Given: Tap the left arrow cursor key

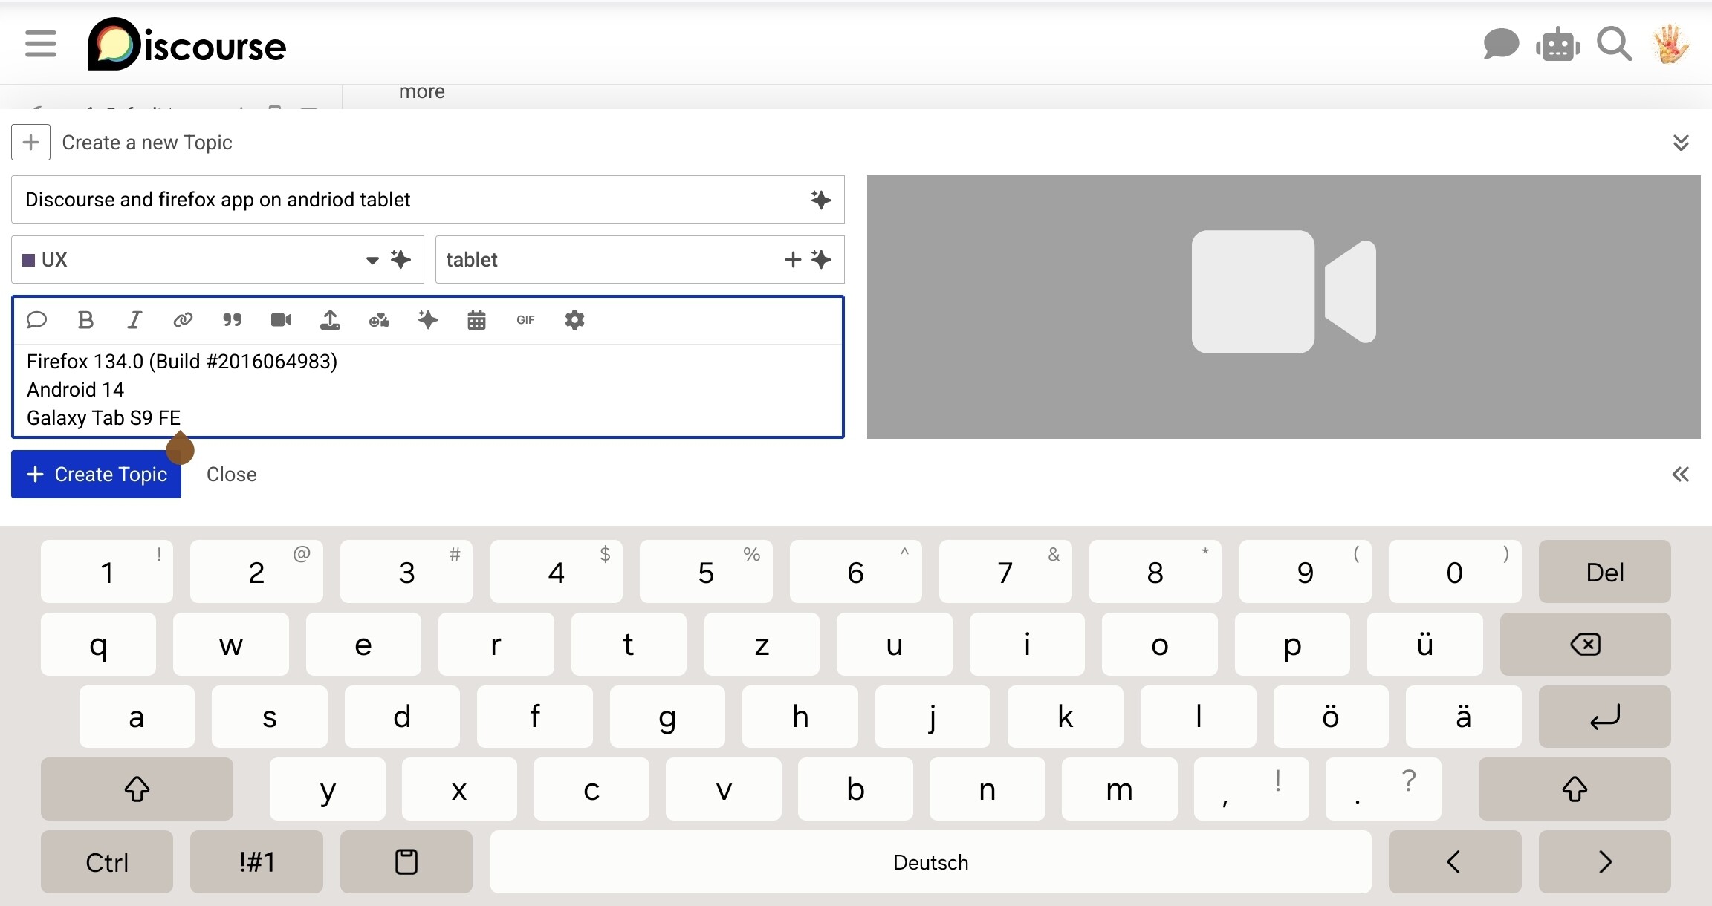Looking at the screenshot, I should 1454,861.
